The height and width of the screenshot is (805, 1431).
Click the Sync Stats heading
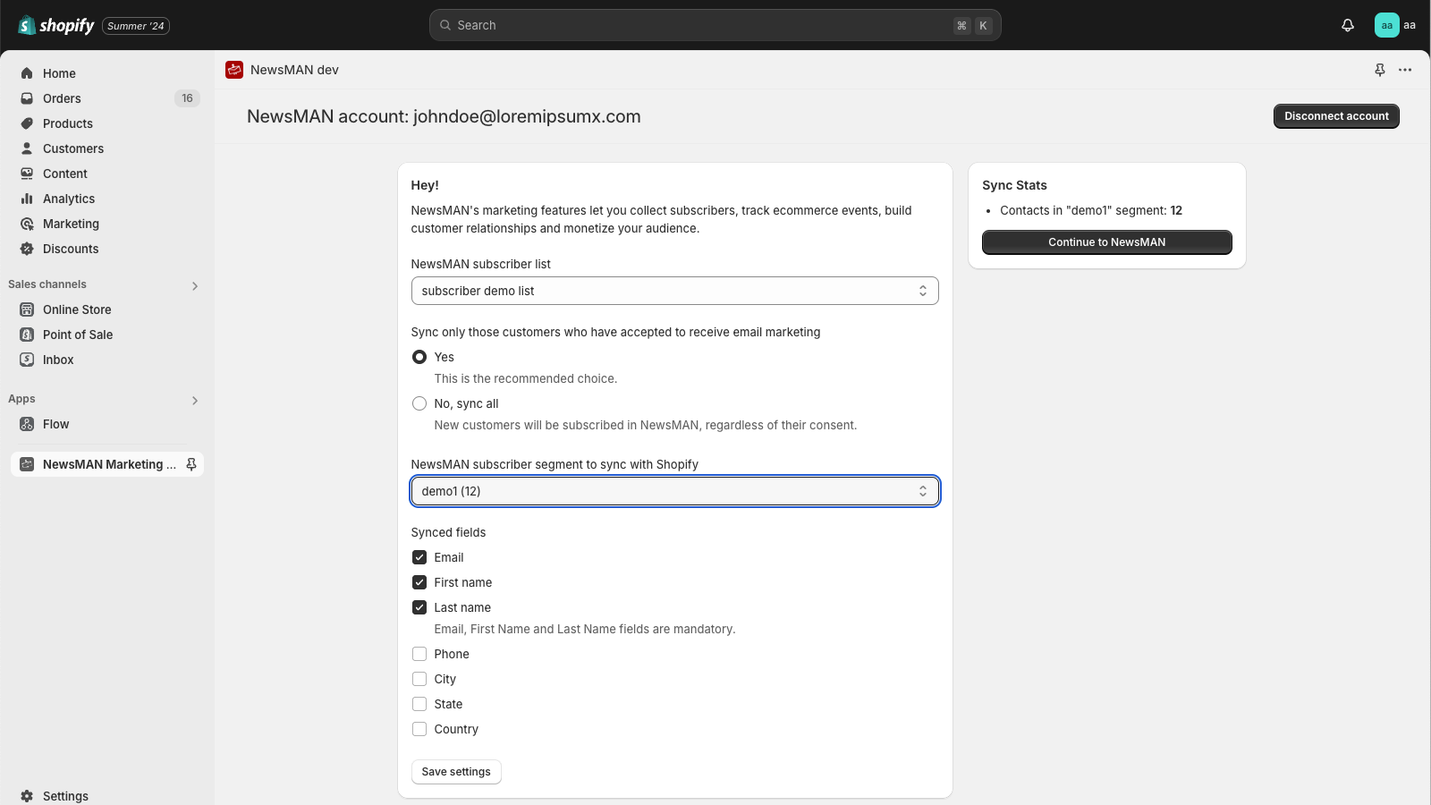click(1014, 185)
